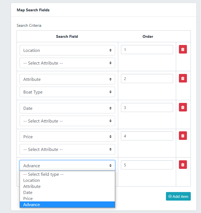Screen dimensions: 201x213
Task: Open Select Attribute dropdown under Location
Action: pyautogui.click(x=67, y=63)
